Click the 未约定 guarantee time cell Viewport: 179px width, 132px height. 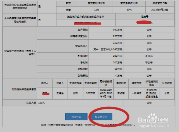[121, 93]
